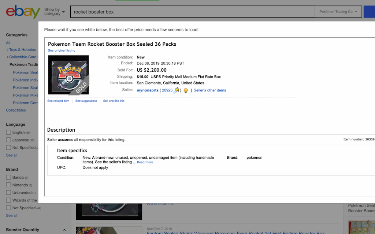Click the Top Rated seller ribbon badge
This screenshot has width=375, height=234.
click(x=186, y=91)
